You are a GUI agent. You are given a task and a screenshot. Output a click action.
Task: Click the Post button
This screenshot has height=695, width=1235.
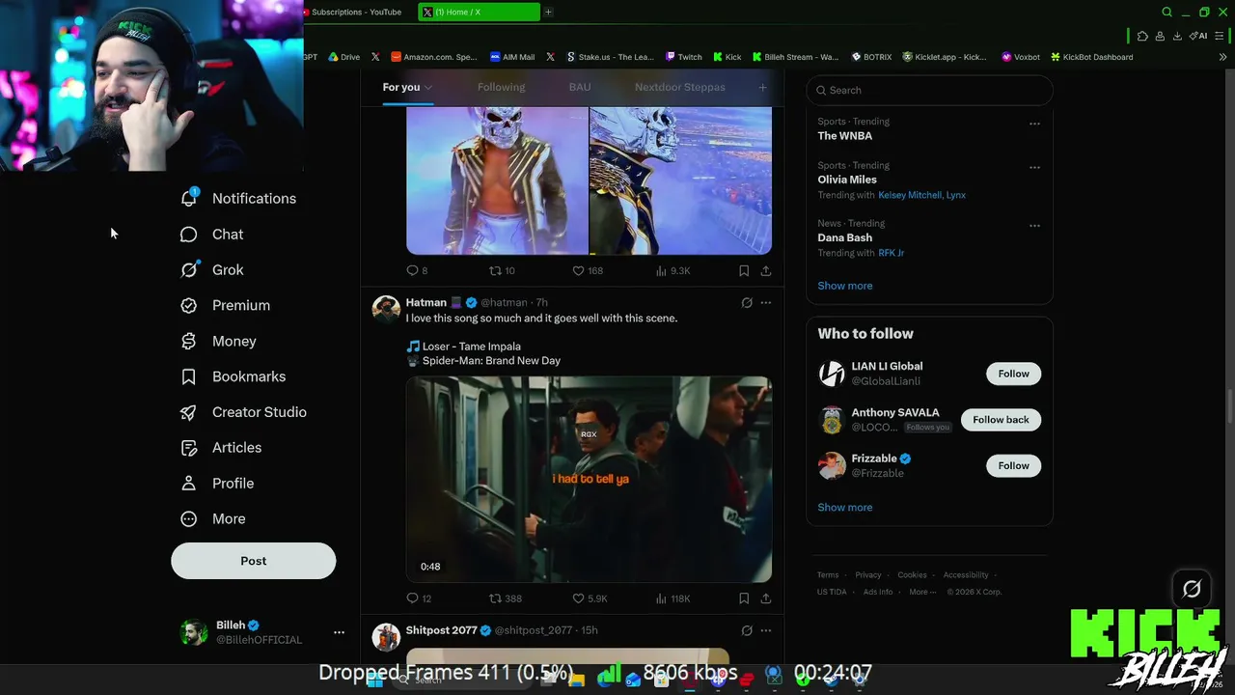[254, 561]
